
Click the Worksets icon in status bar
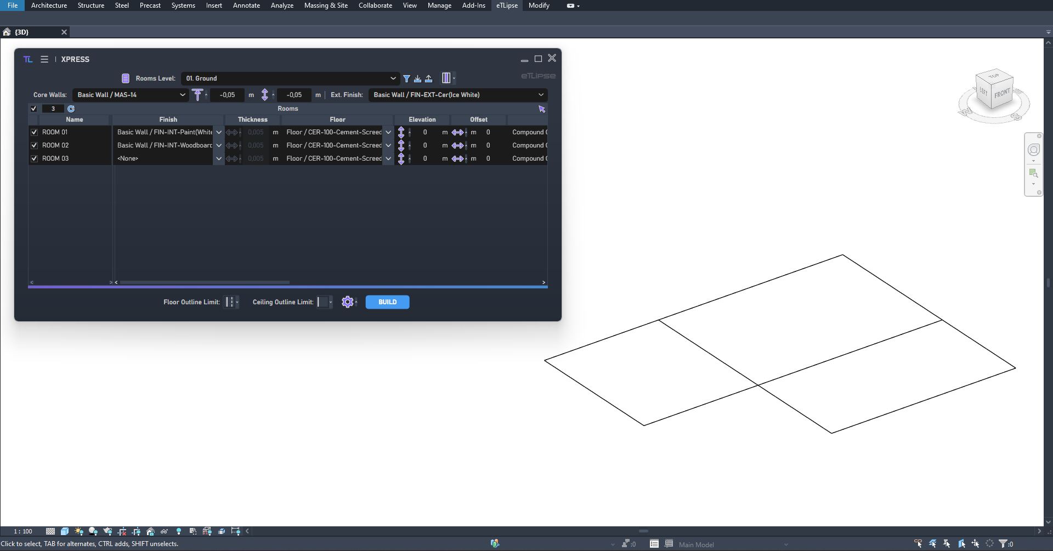coord(495,543)
